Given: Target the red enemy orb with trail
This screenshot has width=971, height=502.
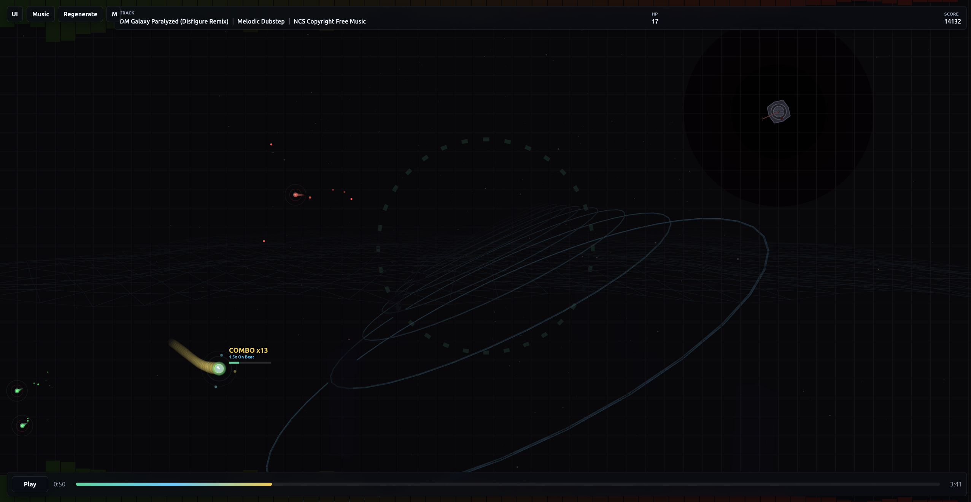Looking at the screenshot, I should [x=296, y=195].
